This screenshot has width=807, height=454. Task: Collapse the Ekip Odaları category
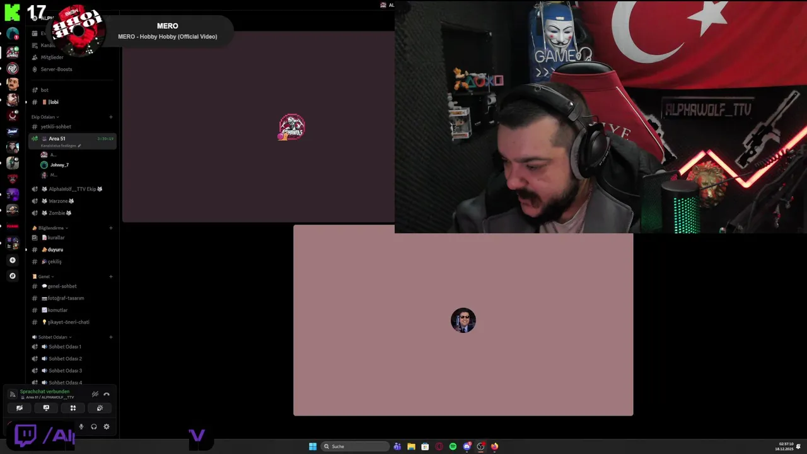tap(45, 117)
